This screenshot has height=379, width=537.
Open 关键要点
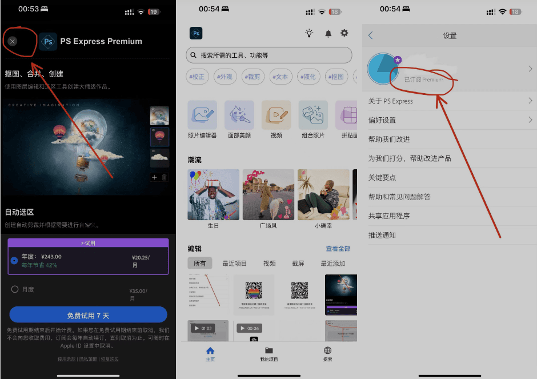click(x=450, y=178)
